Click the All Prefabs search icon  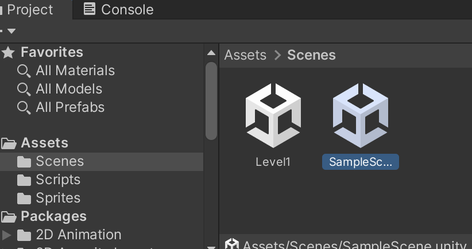pos(24,108)
